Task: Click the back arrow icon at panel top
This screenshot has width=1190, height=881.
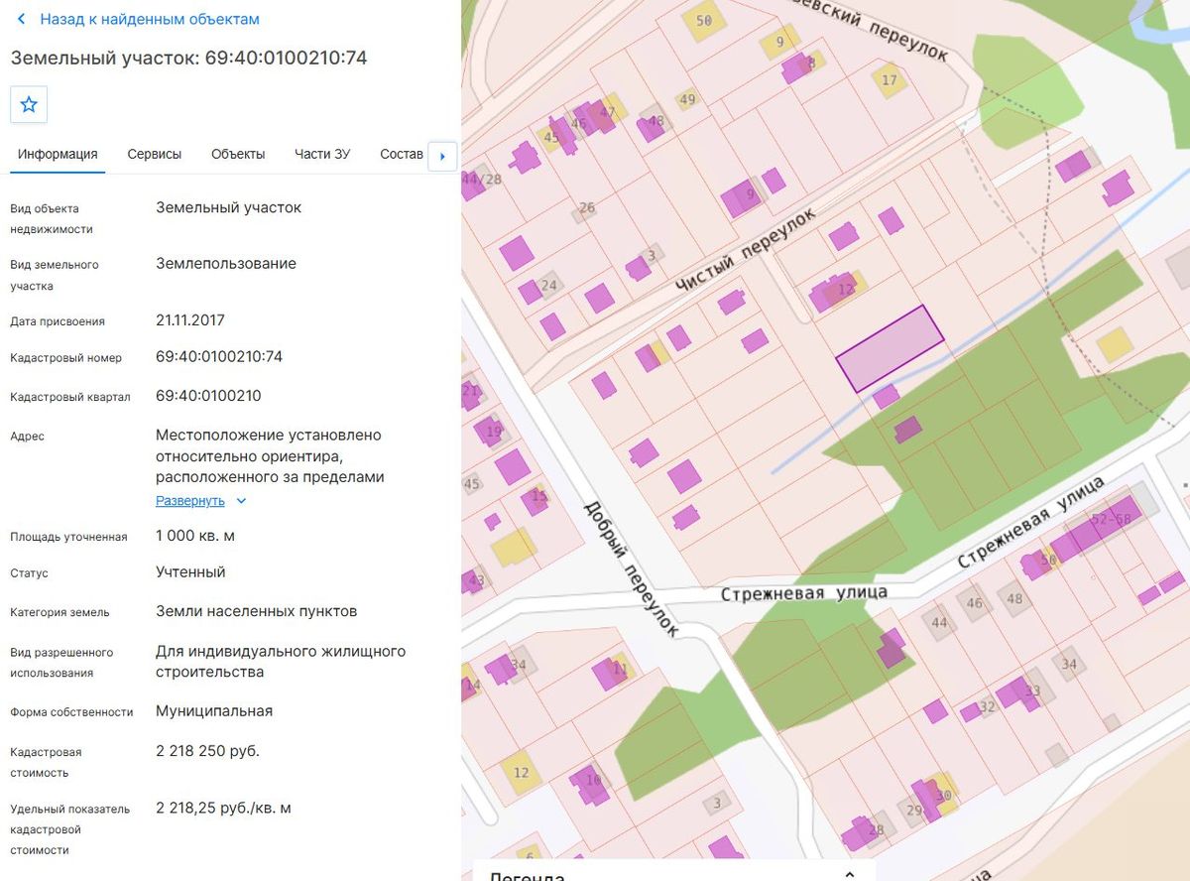Action: pyautogui.click(x=22, y=20)
